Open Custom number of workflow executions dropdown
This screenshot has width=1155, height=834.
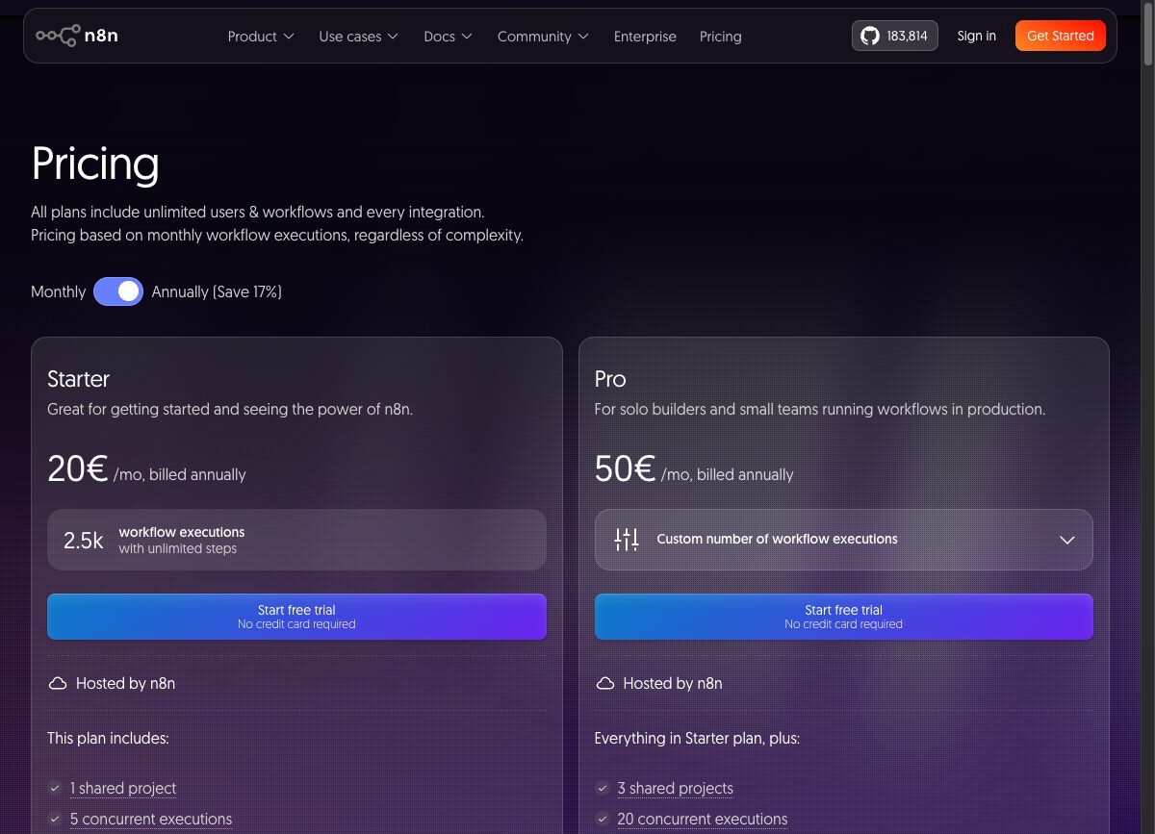(844, 540)
